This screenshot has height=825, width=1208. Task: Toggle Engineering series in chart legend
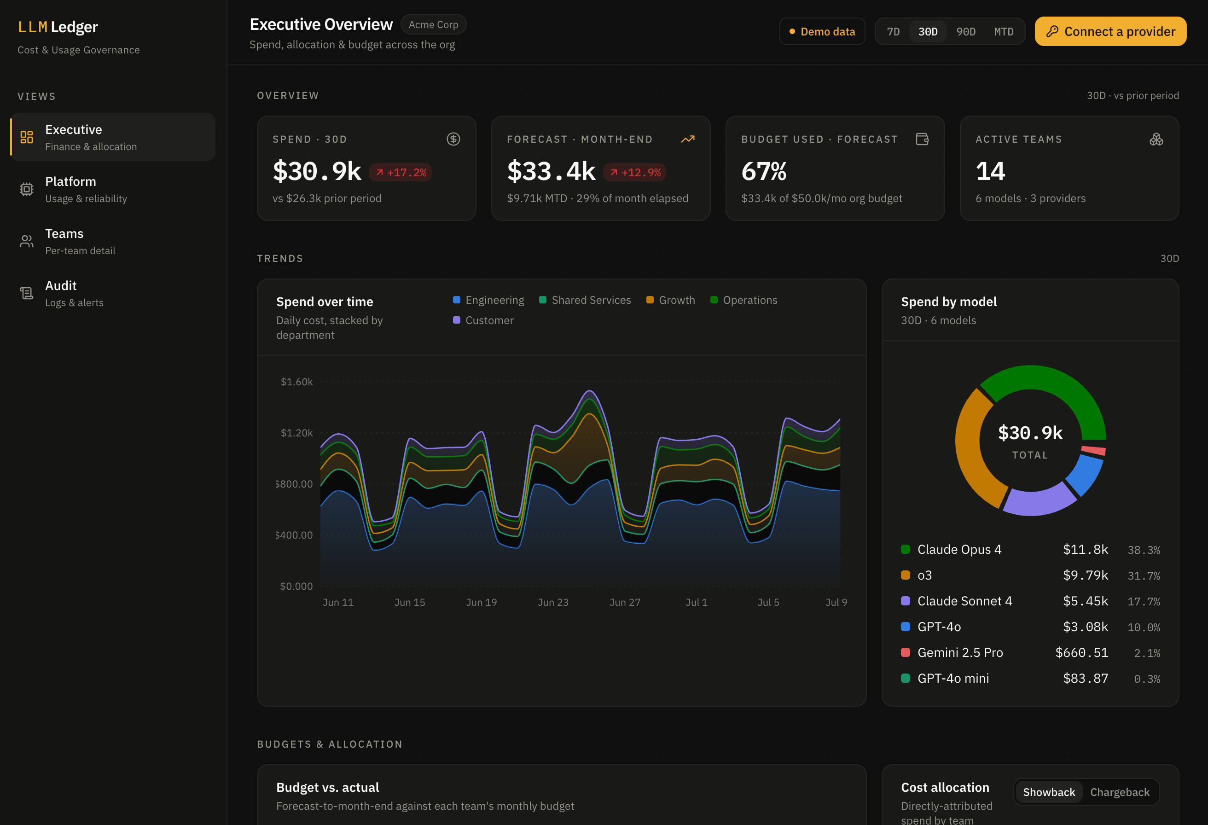click(488, 300)
